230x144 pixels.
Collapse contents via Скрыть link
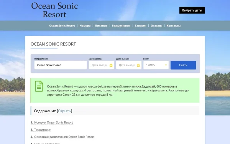(x=64, y=111)
